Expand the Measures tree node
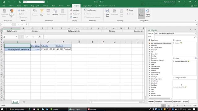 (x=150, y=46)
